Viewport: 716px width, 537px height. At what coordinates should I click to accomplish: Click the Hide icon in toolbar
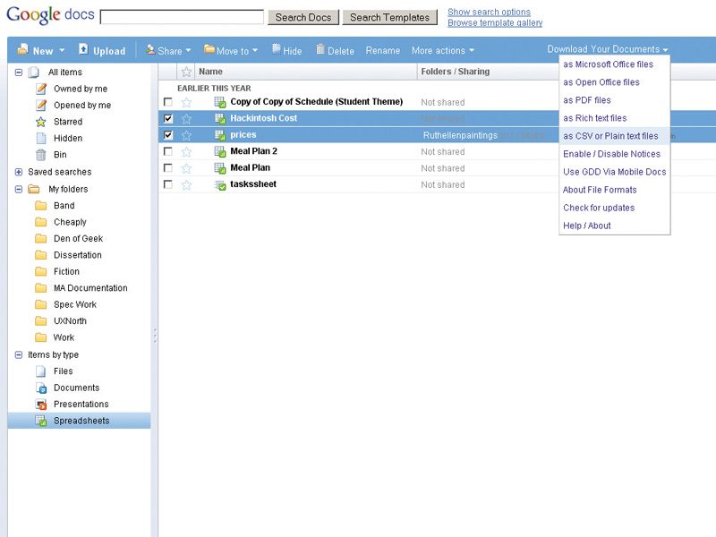pos(277,49)
